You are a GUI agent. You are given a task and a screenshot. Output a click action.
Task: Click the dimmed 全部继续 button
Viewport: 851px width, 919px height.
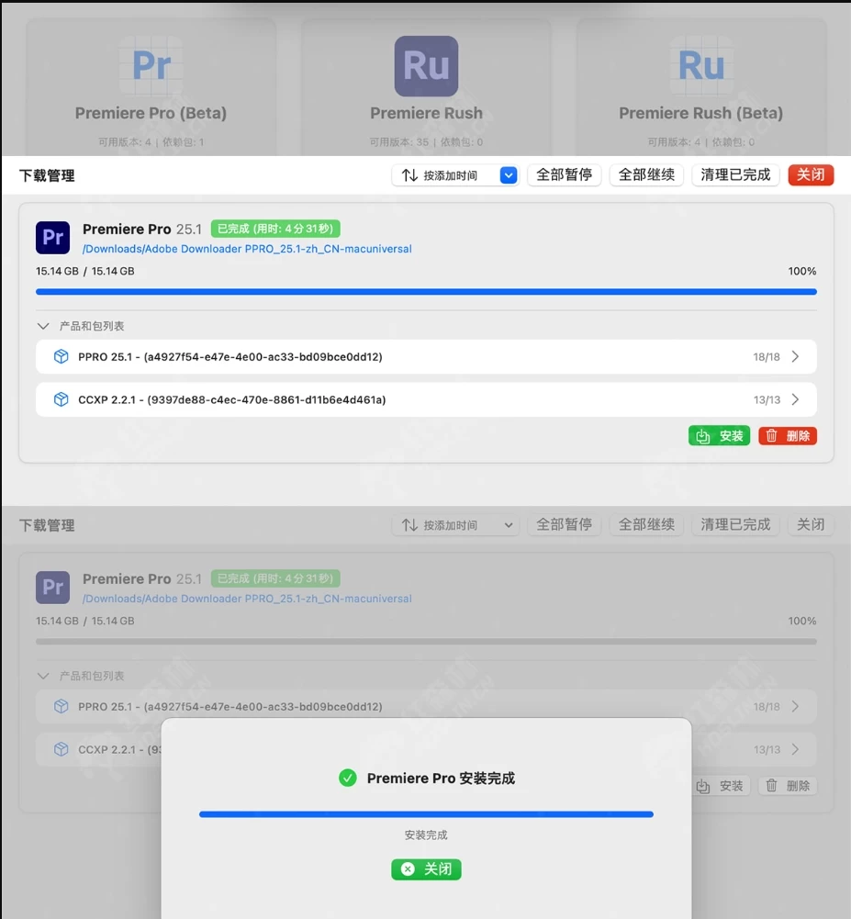click(x=646, y=525)
